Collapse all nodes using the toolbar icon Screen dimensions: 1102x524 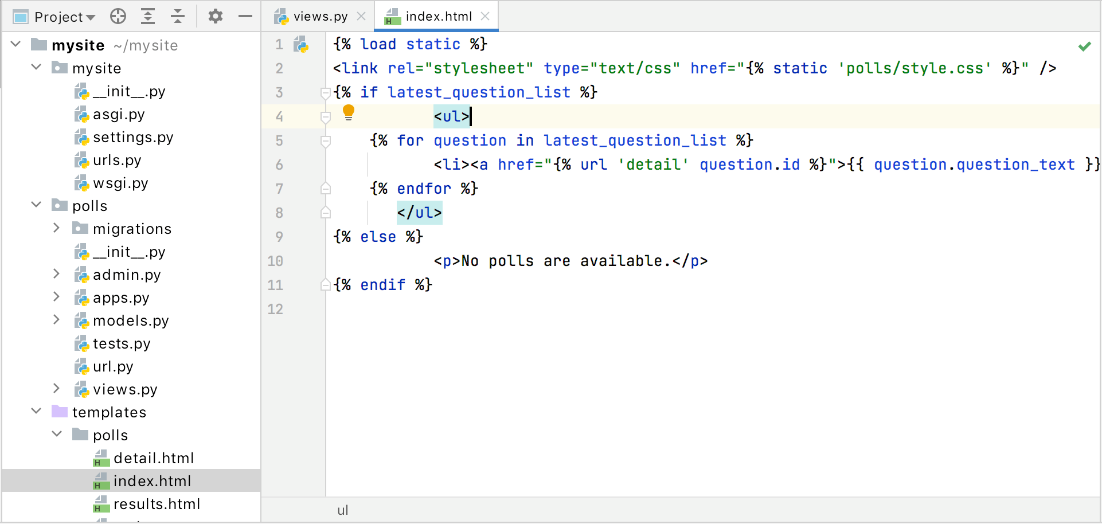177,16
